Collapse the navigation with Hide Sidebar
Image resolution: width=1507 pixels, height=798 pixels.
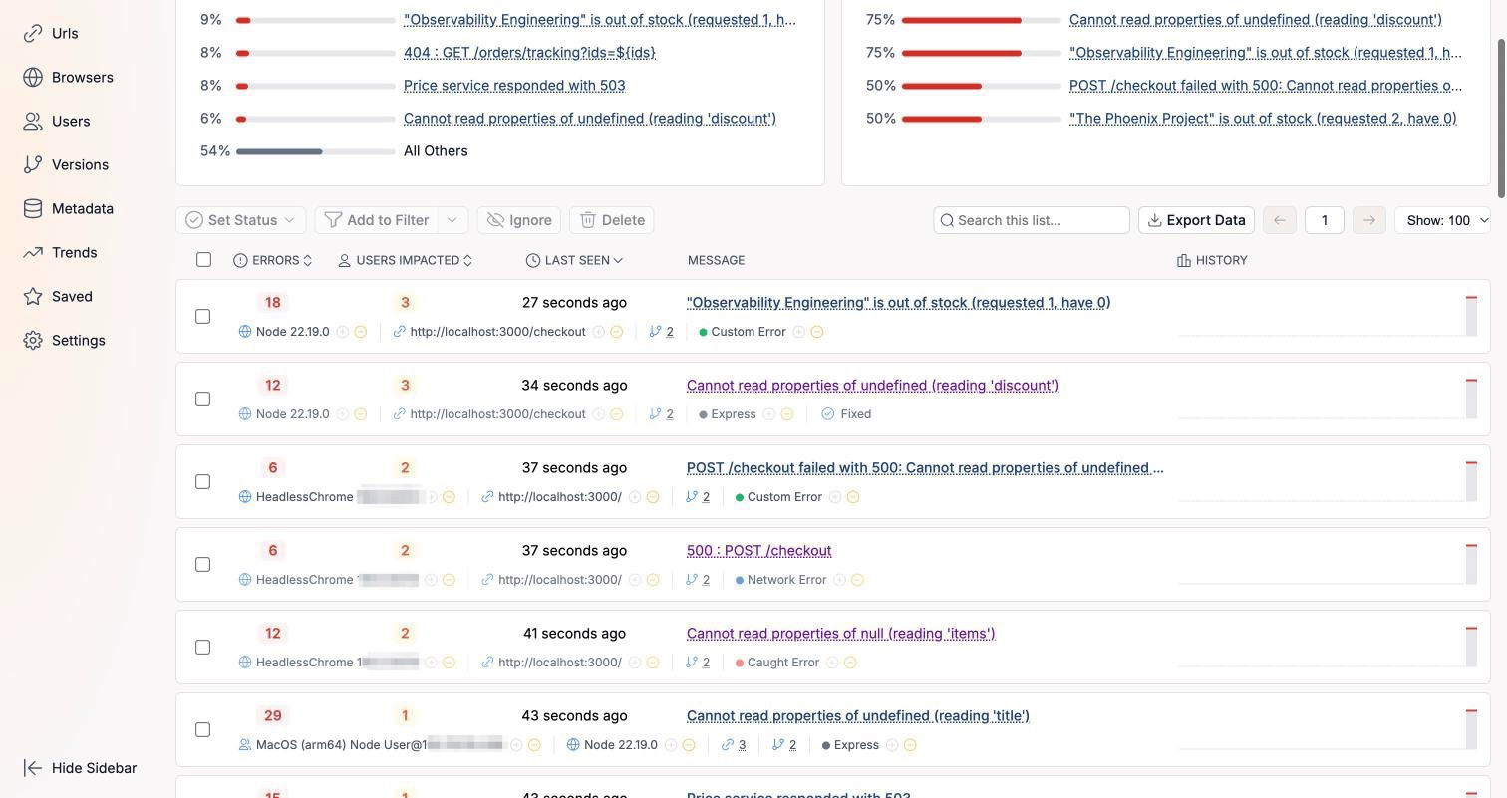coord(80,768)
